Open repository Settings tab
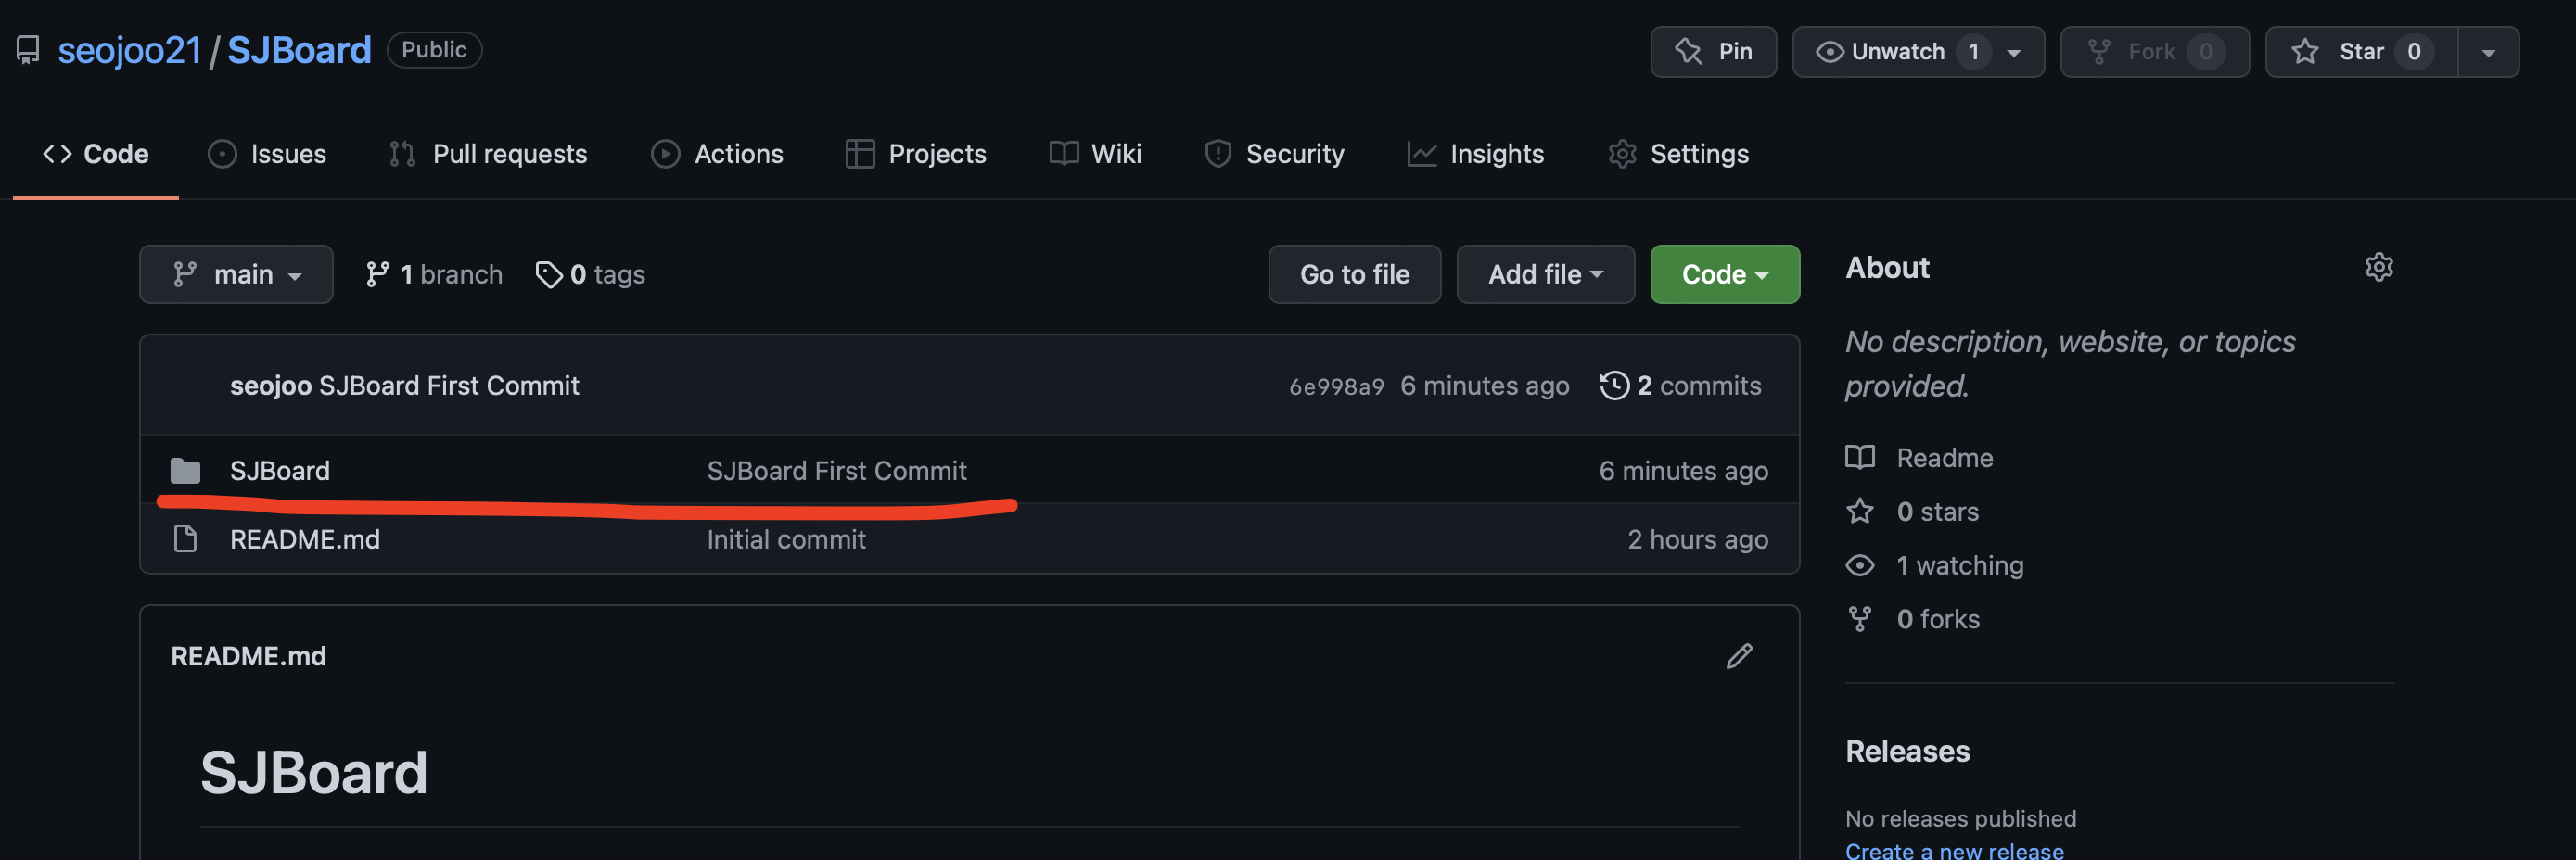This screenshot has width=2576, height=860. tap(1678, 154)
